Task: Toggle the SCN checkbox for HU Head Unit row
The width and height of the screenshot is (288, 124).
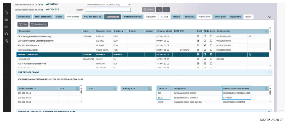Action: (205, 59)
